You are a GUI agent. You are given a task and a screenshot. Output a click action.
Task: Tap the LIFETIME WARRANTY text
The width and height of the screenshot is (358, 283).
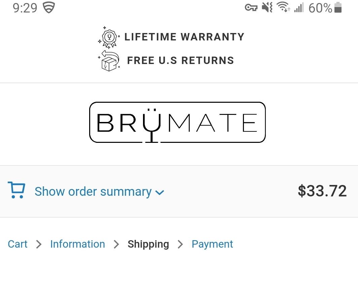pos(184,37)
